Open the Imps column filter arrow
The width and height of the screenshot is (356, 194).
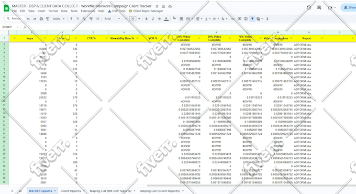(45, 38)
